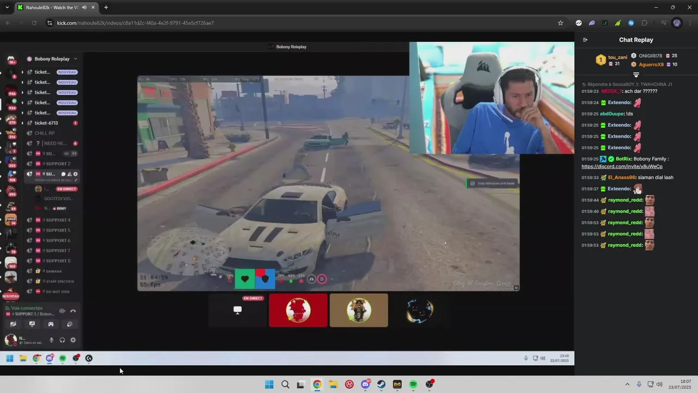
Task: Disconnect from voice with hang-up icon
Action: (x=73, y=311)
